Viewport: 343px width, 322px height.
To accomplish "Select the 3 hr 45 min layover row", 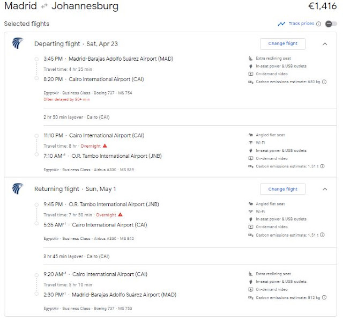I will click(x=190, y=257).
